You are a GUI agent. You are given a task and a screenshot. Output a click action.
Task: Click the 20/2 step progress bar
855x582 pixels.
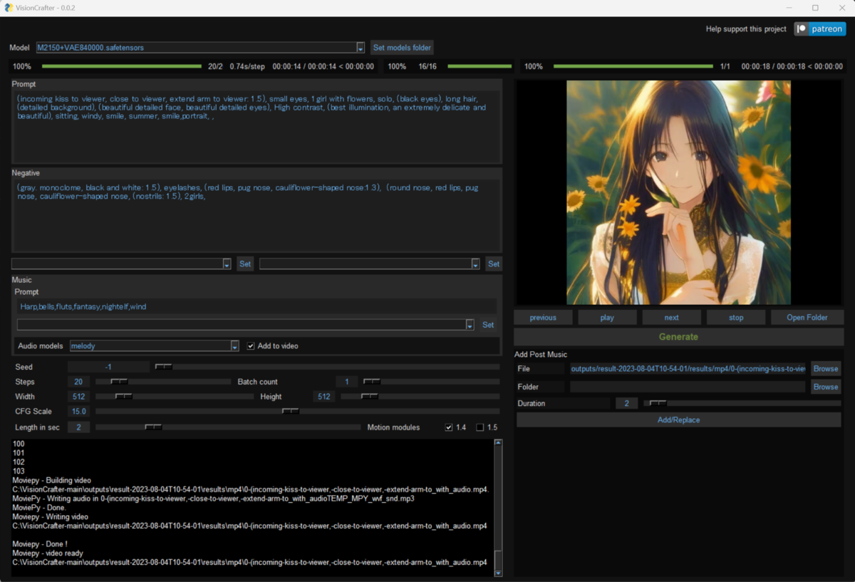(x=122, y=66)
